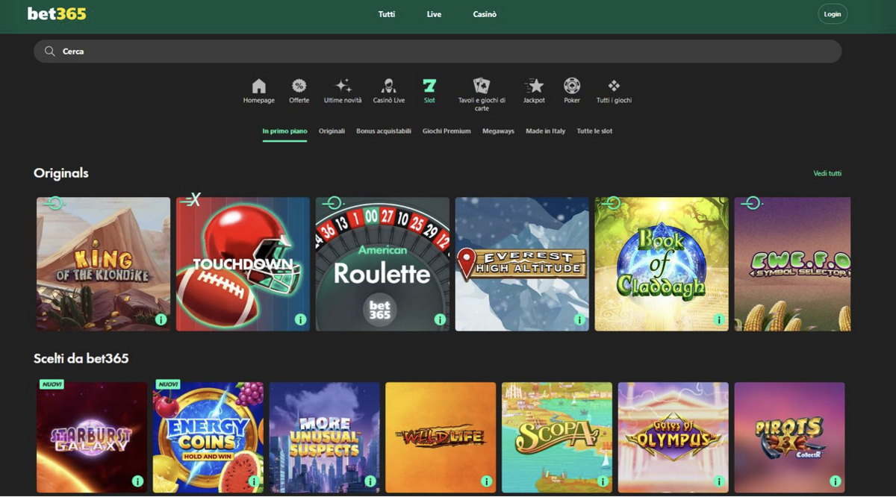896x497 pixels.
Task: Open the Scopa game thumbnail
Action: [x=557, y=437]
